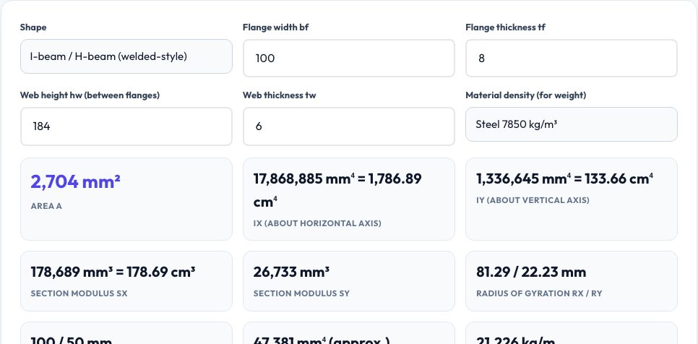The width and height of the screenshot is (698, 344).
Task: Click the Radius of Gyration RX / RY card
Action: [571, 281]
